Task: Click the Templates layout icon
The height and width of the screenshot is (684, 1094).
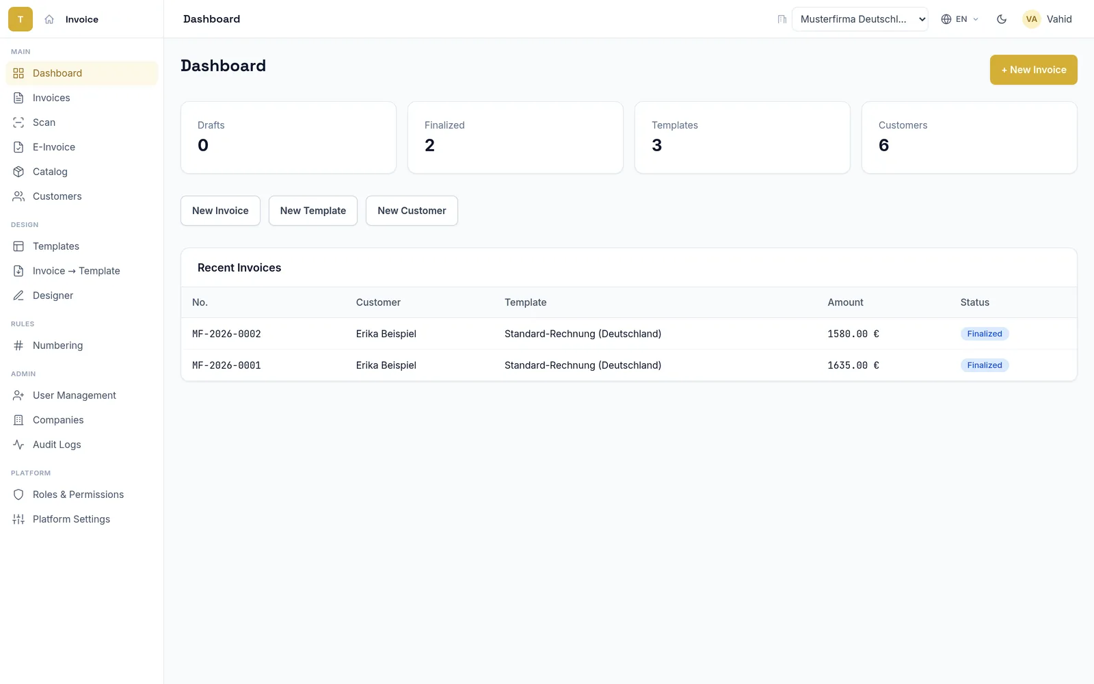Action: 18,246
